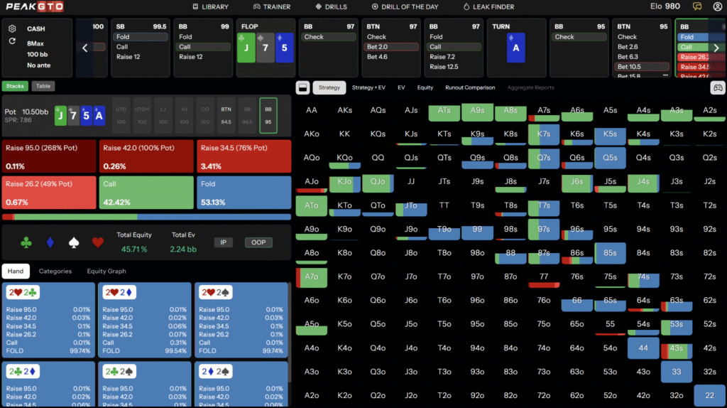Click the refresh icon under the gear
Viewport: 727px width, 408px height.
coord(13,41)
